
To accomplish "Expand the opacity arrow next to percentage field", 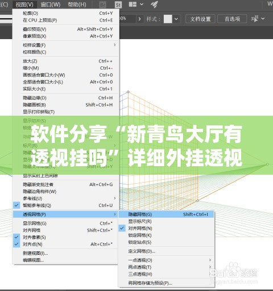I will 139,19.
